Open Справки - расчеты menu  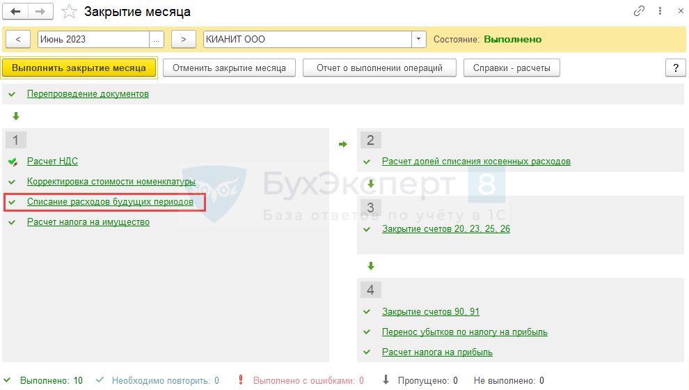click(x=512, y=68)
